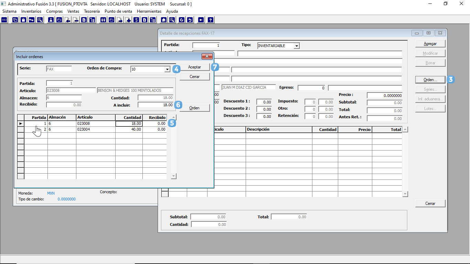The width and height of the screenshot is (470, 264).
Task: Click the Descuento 1 field
Action: click(x=264, y=102)
